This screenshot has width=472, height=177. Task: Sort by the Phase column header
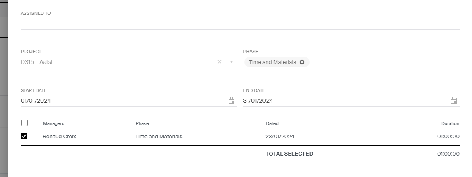[x=142, y=123]
